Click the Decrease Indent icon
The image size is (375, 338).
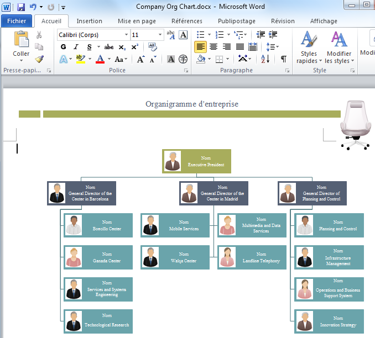[261, 35]
